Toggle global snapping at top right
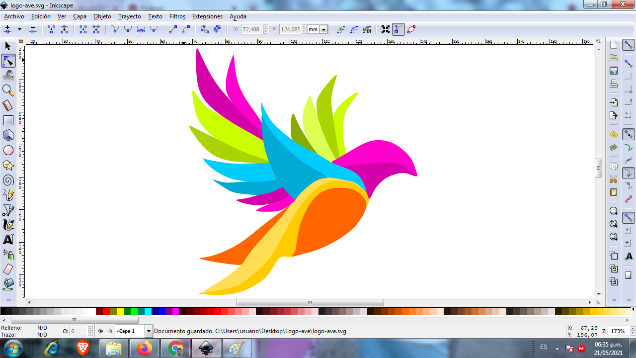The height and width of the screenshot is (358, 636). [x=629, y=45]
